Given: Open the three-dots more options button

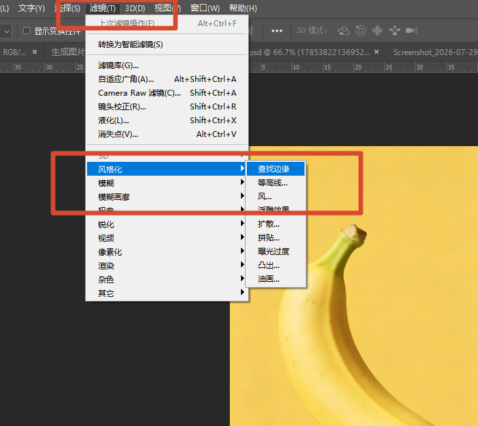Looking at the screenshot, I should (x=277, y=31).
